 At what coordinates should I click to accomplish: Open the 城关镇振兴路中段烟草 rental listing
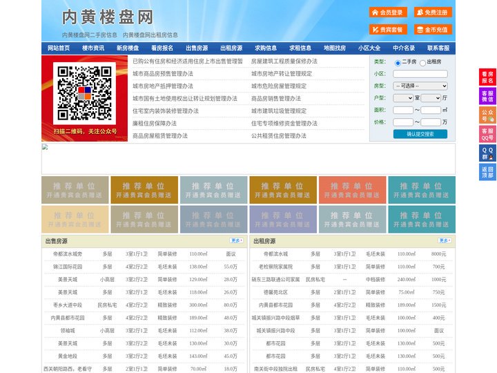click(275, 318)
